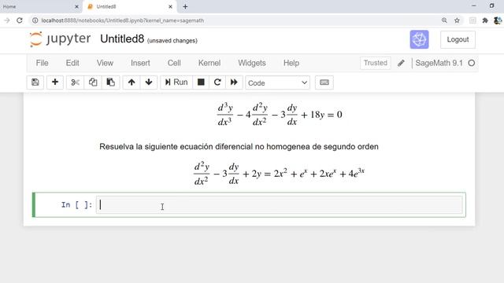
Task: Open a new browser tab
Action: click(185, 7)
